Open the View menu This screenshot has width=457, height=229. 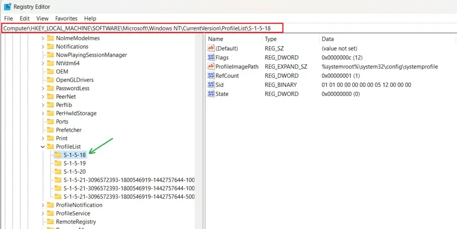(x=42, y=18)
